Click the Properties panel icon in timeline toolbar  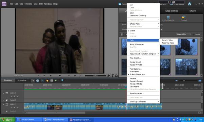pos(52,80)
